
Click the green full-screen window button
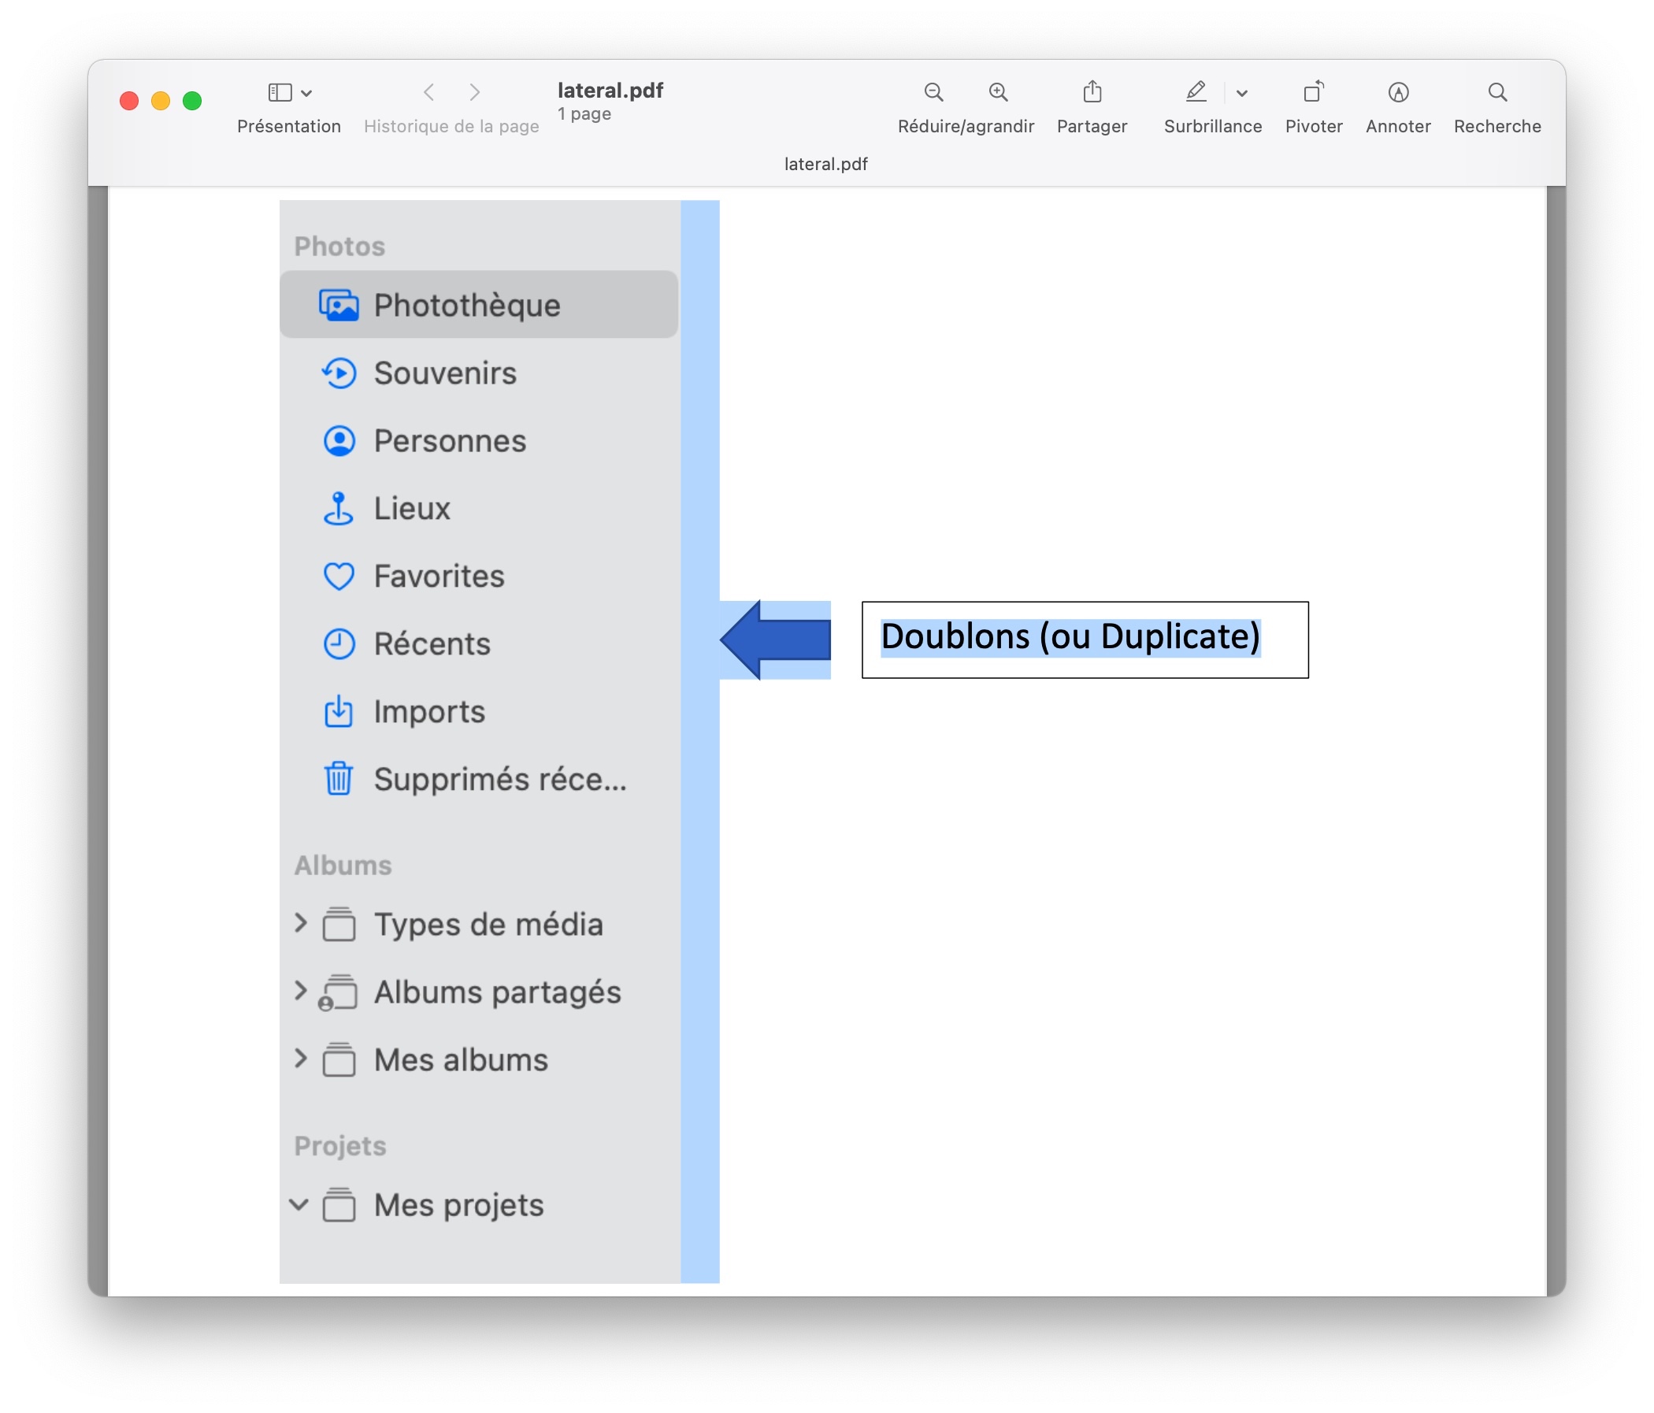191,101
